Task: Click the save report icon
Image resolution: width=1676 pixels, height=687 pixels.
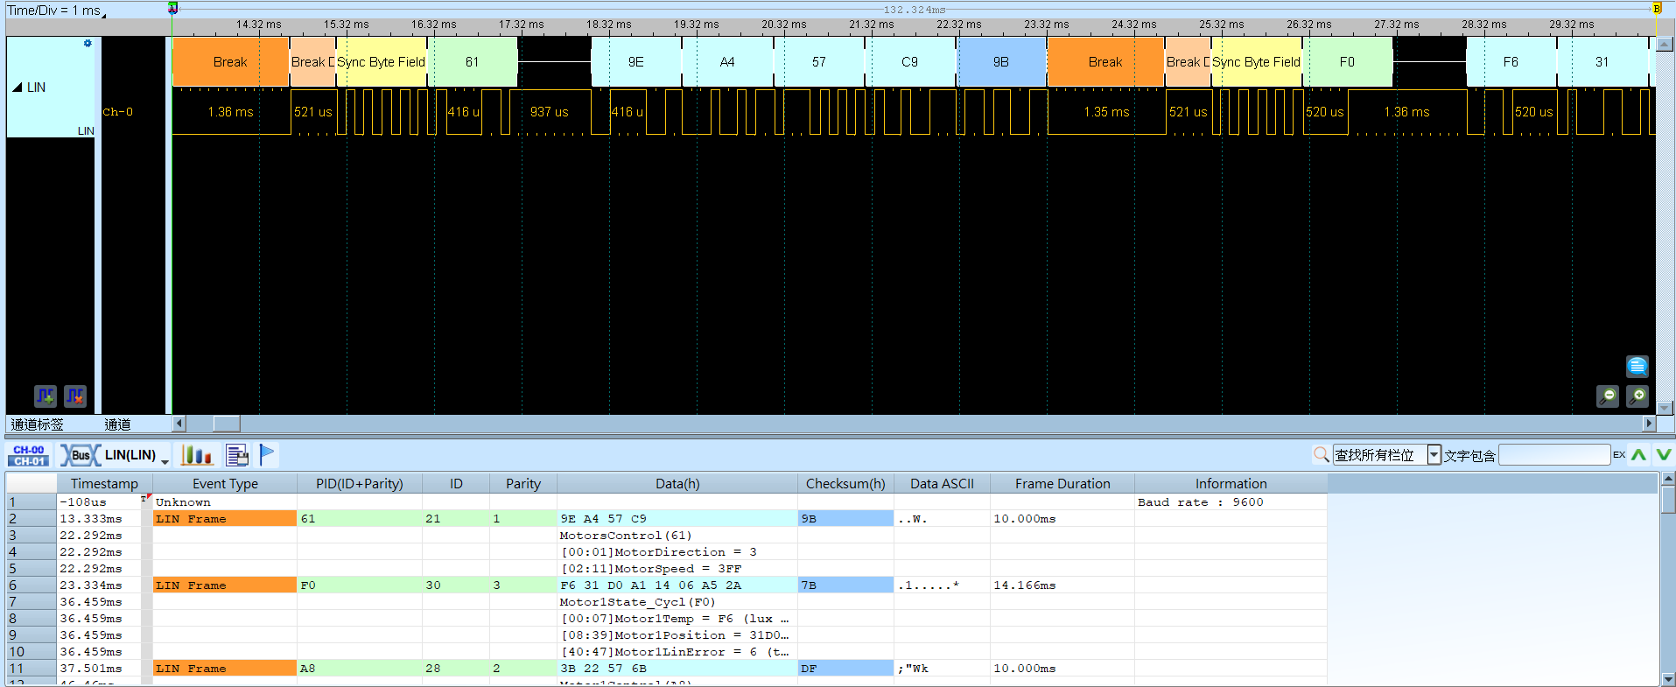Action: (237, 455)
